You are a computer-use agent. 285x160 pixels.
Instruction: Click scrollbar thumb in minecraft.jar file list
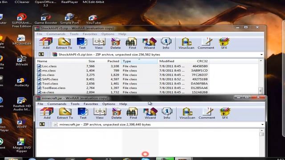pyautogui.click(x=261, y=134)
